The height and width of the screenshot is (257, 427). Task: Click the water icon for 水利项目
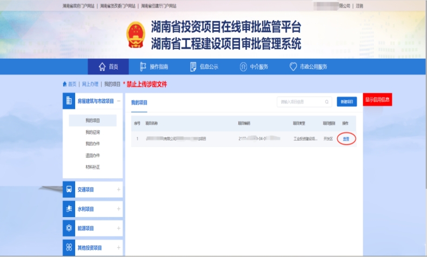69,209
